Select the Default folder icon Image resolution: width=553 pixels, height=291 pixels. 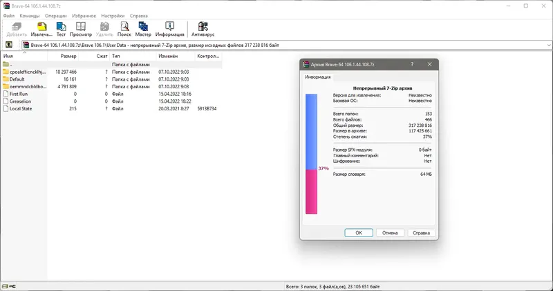pos(6,79)
